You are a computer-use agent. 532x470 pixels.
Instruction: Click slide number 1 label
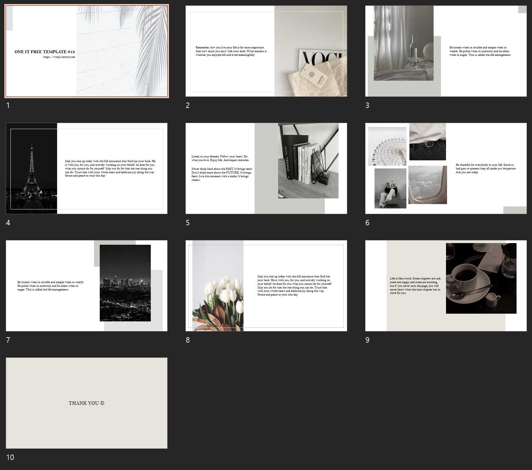(8, 105)
